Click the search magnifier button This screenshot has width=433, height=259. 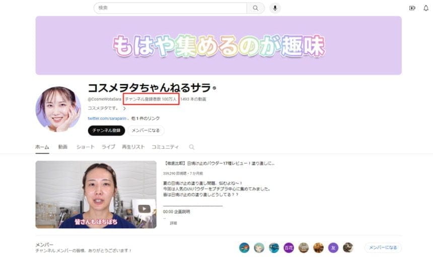click(x=255, y=8)
